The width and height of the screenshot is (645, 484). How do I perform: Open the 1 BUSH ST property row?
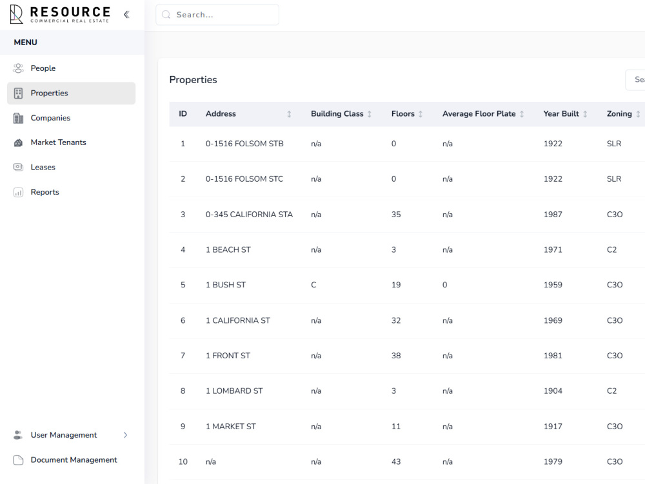pos(407,285)
